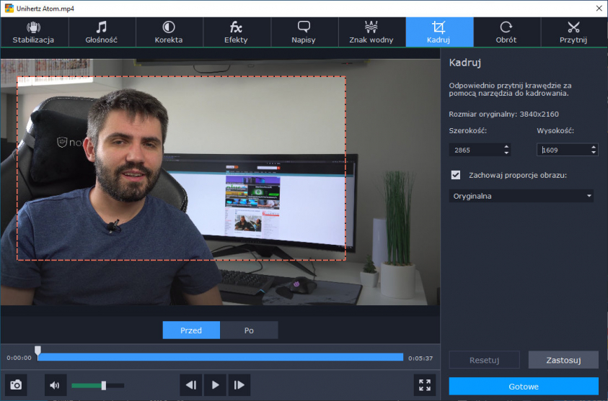Open the Obrót rotate tool
The image size is (608, 401).
pos(506,32)
